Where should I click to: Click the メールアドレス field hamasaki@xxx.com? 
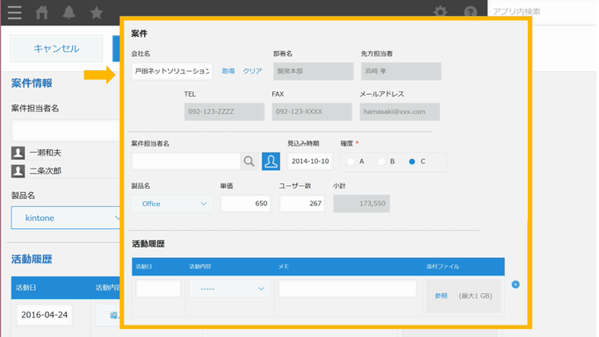pos(400,111)
